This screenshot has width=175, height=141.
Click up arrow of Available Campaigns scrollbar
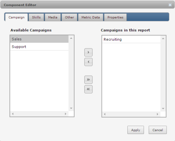tap(71, 38)
